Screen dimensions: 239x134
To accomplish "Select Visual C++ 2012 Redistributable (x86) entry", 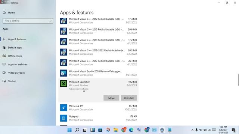I will pos(98,21).
